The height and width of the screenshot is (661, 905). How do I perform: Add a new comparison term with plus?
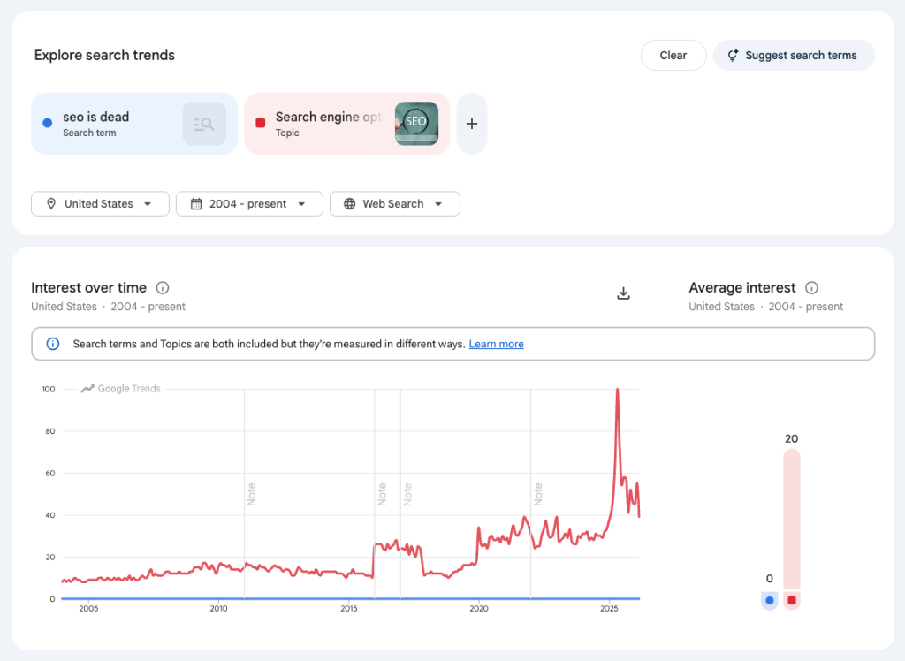[471, 124]
